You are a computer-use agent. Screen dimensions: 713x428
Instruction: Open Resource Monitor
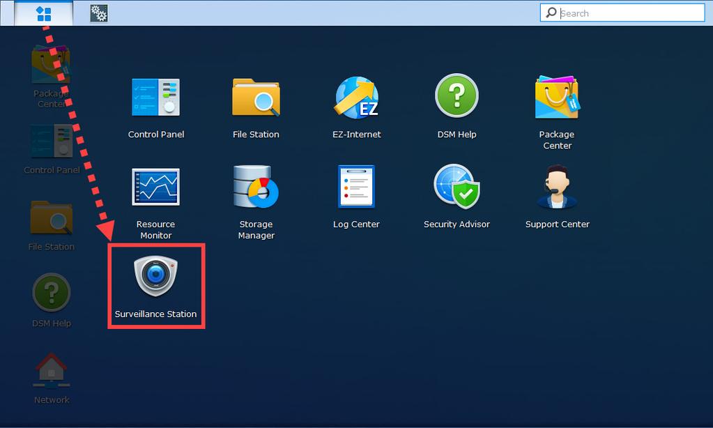(x=155, y=204)
